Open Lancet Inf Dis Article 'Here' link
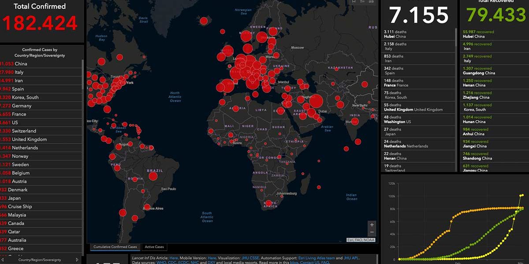The width and height of the screenshot is (529, 264). pos(174,258)
